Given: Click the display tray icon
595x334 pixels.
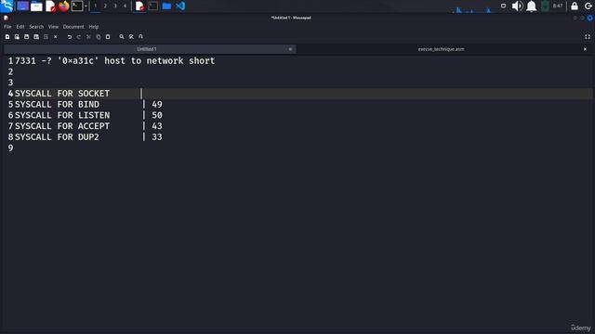Looking at the screenshot, I should pyautogui.click(x=503, y=6).
